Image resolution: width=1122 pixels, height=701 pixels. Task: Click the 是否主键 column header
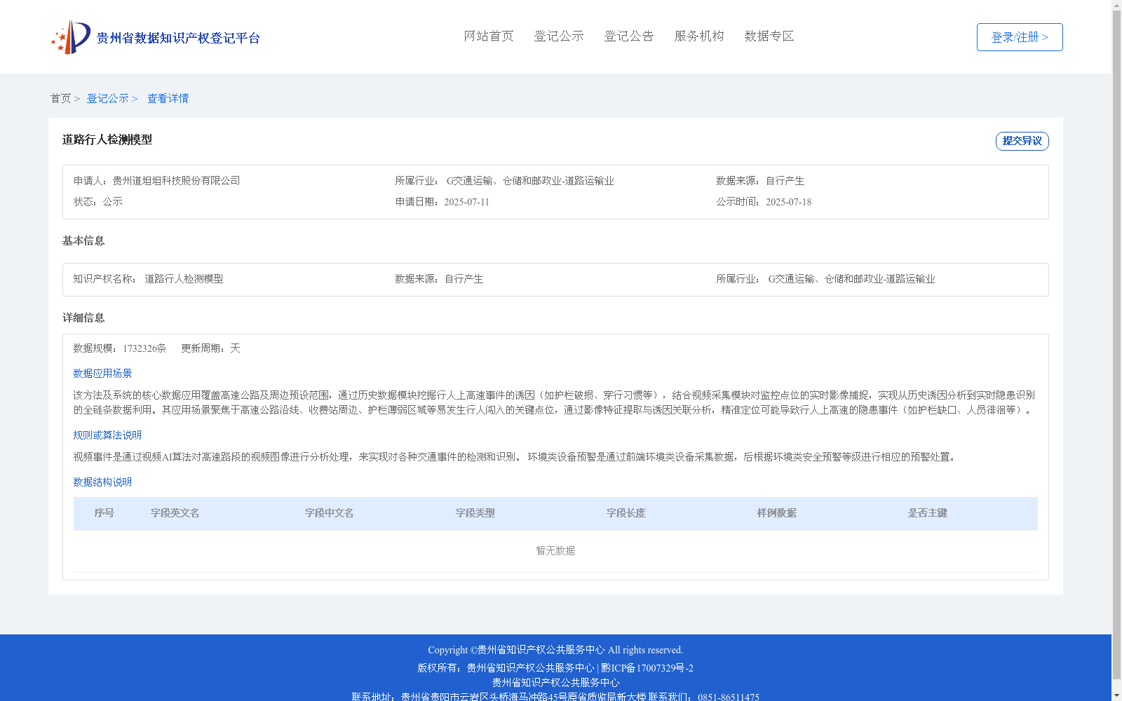point(928,513)
